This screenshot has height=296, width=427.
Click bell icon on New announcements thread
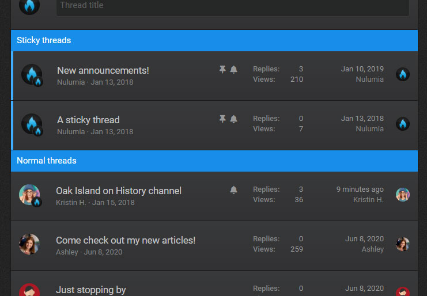(233, 70)
